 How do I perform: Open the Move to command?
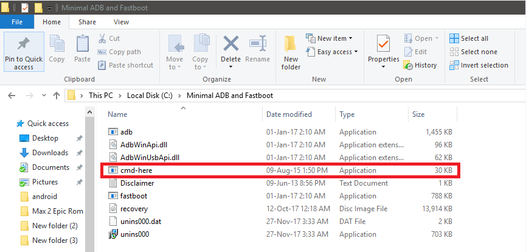click(175, 52)
